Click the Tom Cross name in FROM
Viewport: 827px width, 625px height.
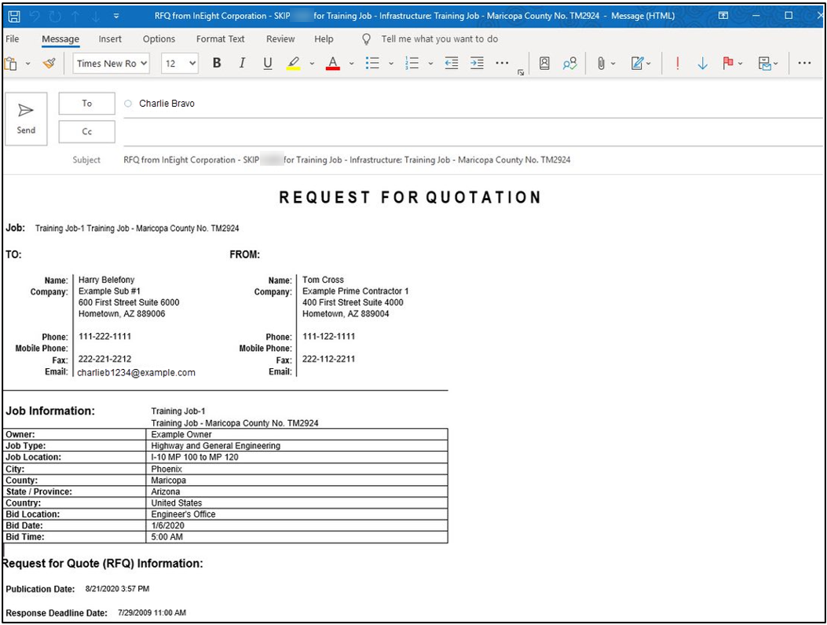tap(323, 280)
